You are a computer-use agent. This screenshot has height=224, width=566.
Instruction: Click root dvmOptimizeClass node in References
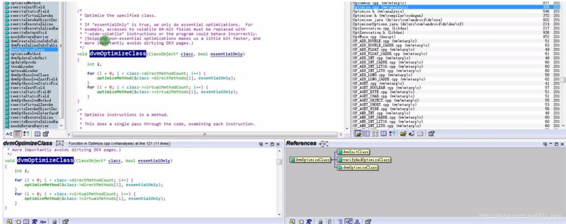[x=310, y=160]
